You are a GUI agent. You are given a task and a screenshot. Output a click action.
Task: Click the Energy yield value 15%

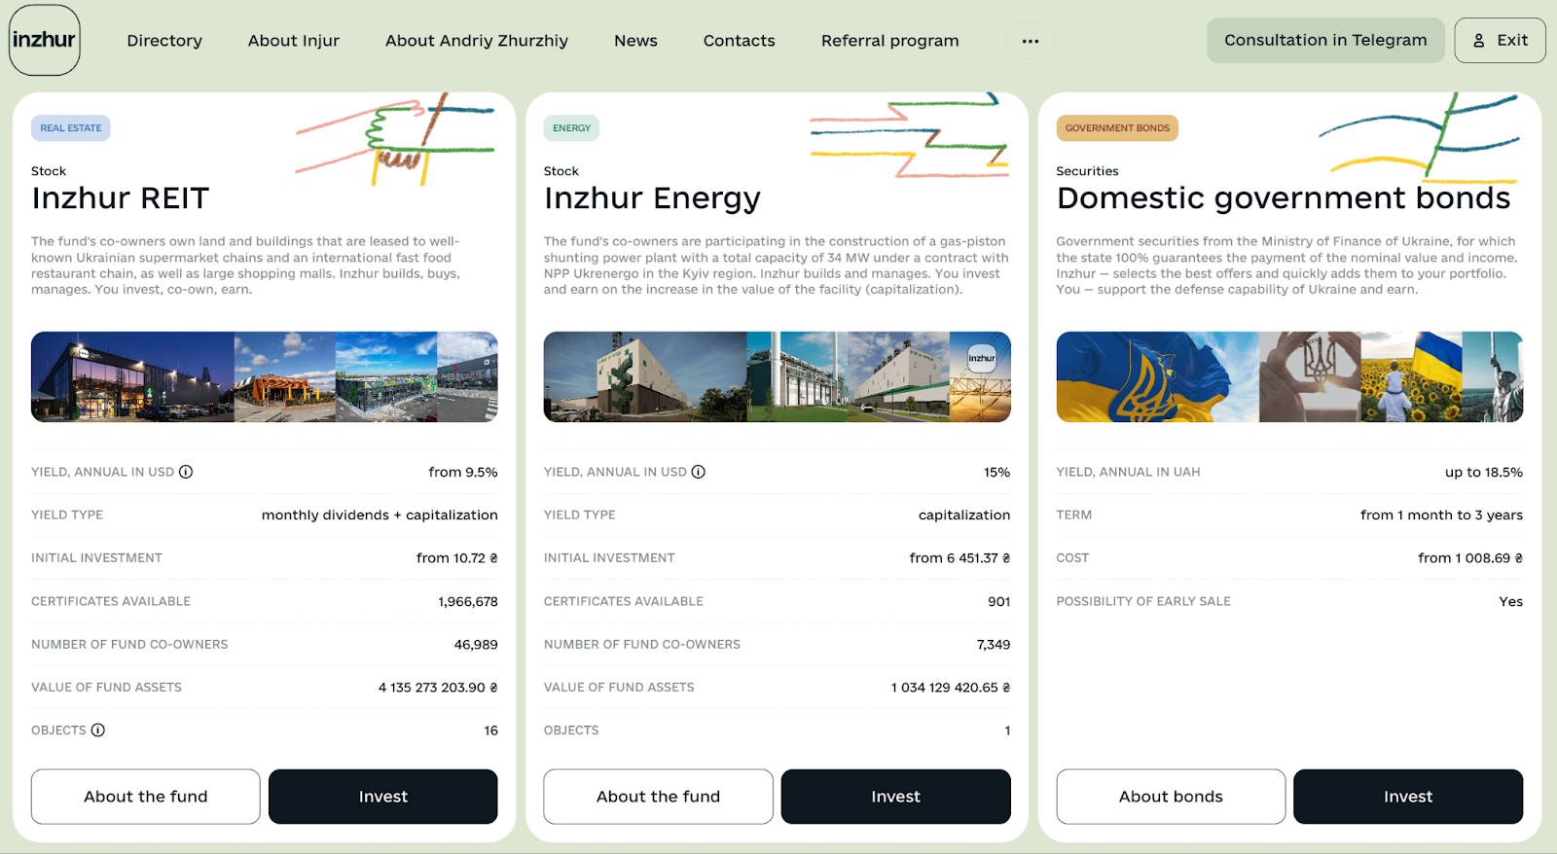997,472
